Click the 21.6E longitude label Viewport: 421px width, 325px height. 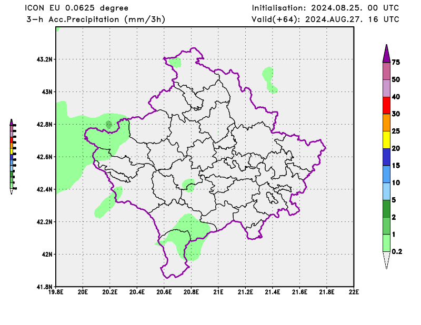[299, 292]
